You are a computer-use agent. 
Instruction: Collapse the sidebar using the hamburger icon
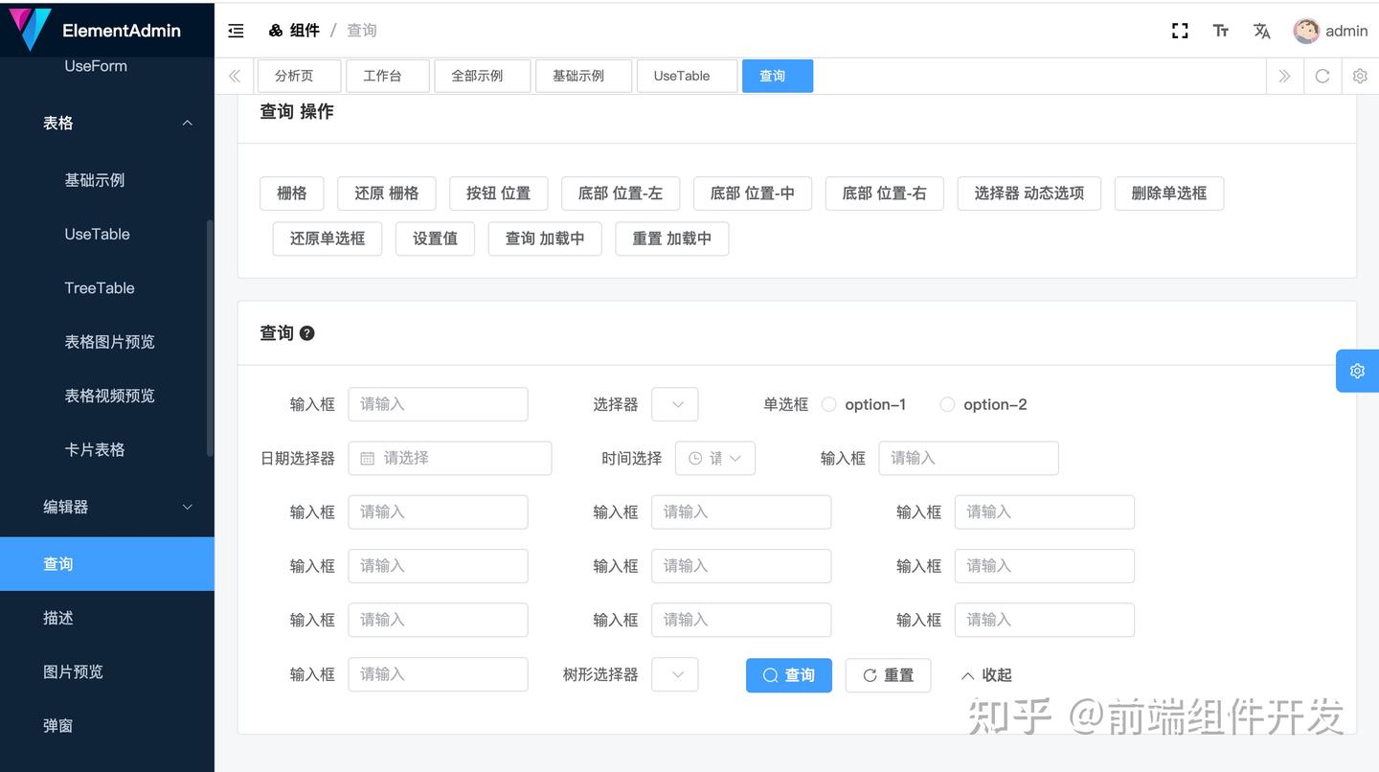click(x=236, y=30)
